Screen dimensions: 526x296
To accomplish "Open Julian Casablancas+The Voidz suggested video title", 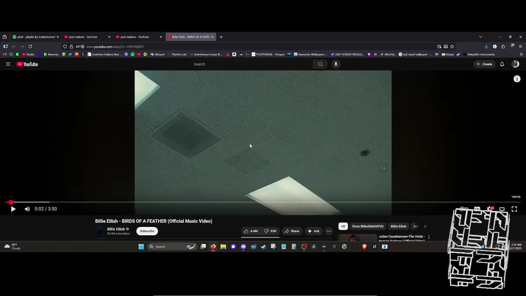I will click(402, 238).
